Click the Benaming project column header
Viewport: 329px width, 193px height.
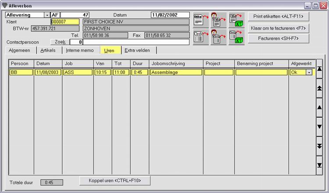pyautogui.click(x=261, y=63)
